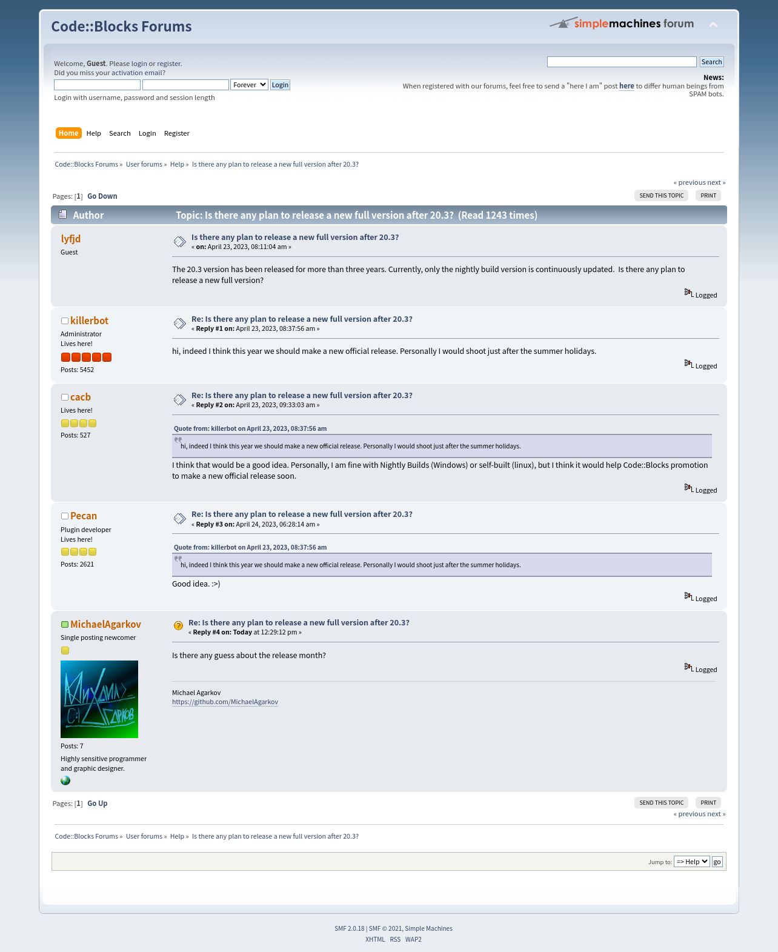The width and height of the screenshot is (778, 952).
Task: Open the session length Forever dropdown
Action: [x=249, y=85]
